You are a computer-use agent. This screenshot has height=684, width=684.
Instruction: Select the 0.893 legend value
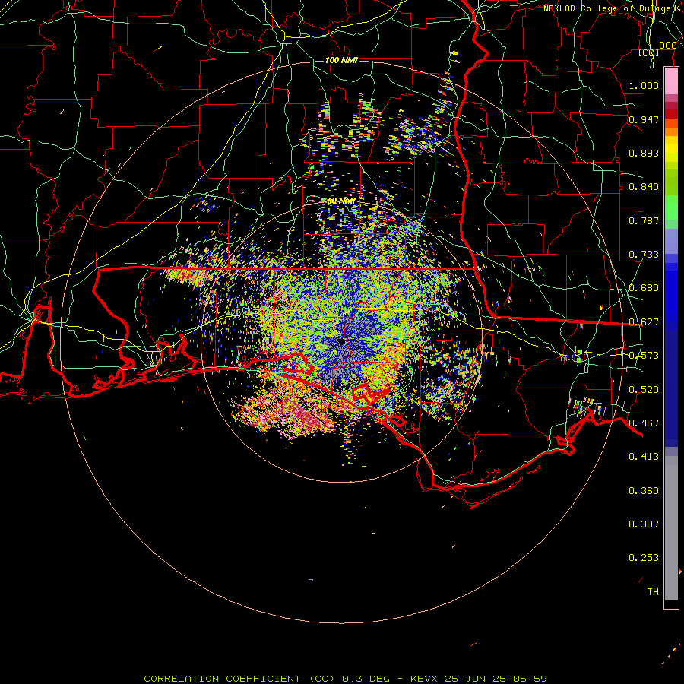(644, 153)
